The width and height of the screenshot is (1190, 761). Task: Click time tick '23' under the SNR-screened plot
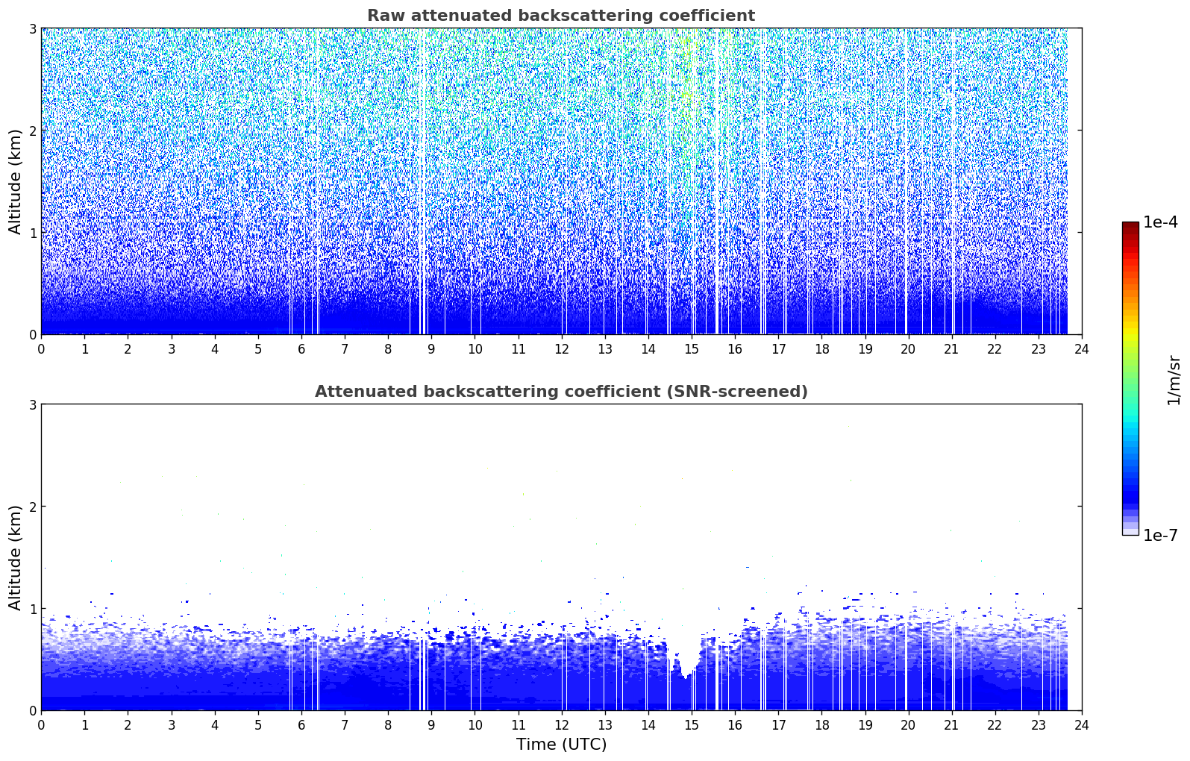click(1039, 724)
